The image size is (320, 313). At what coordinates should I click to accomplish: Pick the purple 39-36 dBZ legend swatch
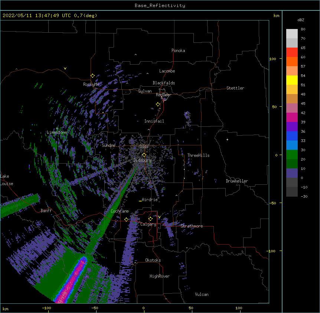point(292,126)
